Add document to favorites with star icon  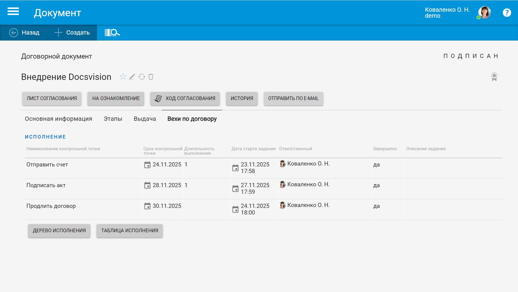(x=123, y=77)
